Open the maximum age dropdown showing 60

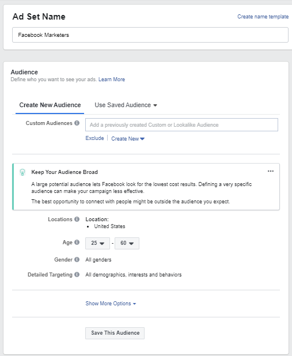[127, 243]
